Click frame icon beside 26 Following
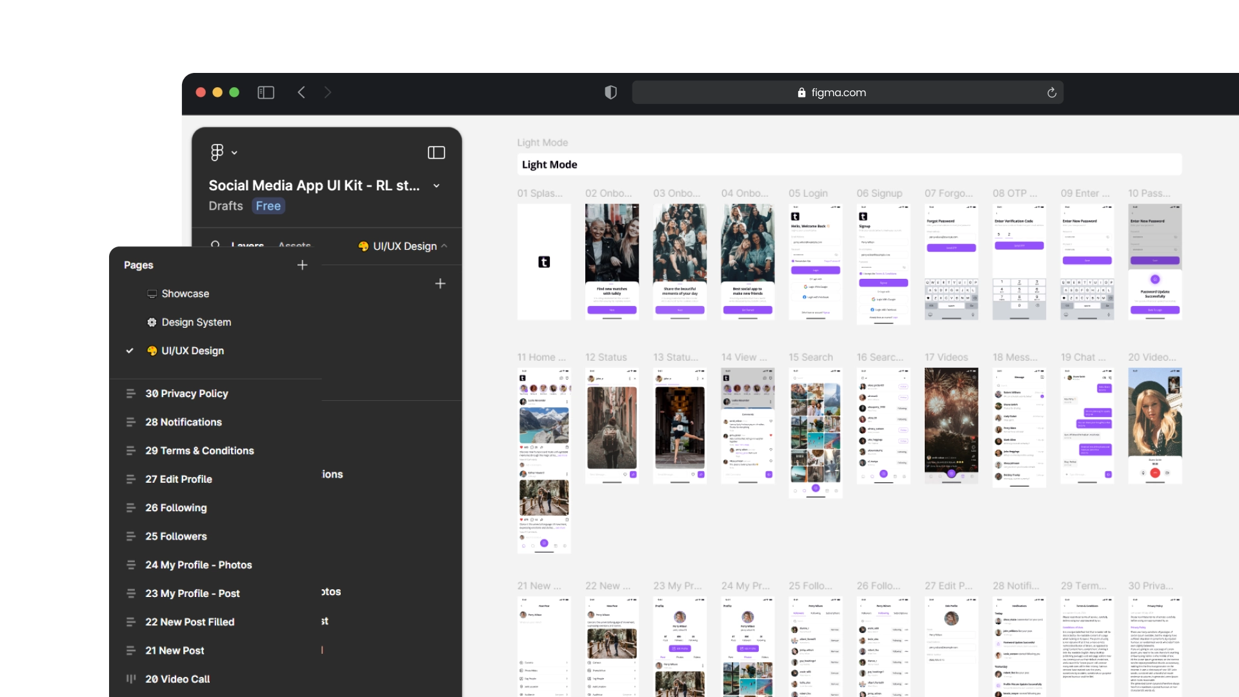1239x697 pixels. 131,508
